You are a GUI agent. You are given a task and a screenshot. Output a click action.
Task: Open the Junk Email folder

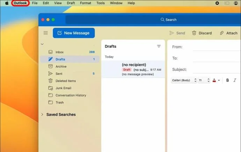click(x=63, y=88)
